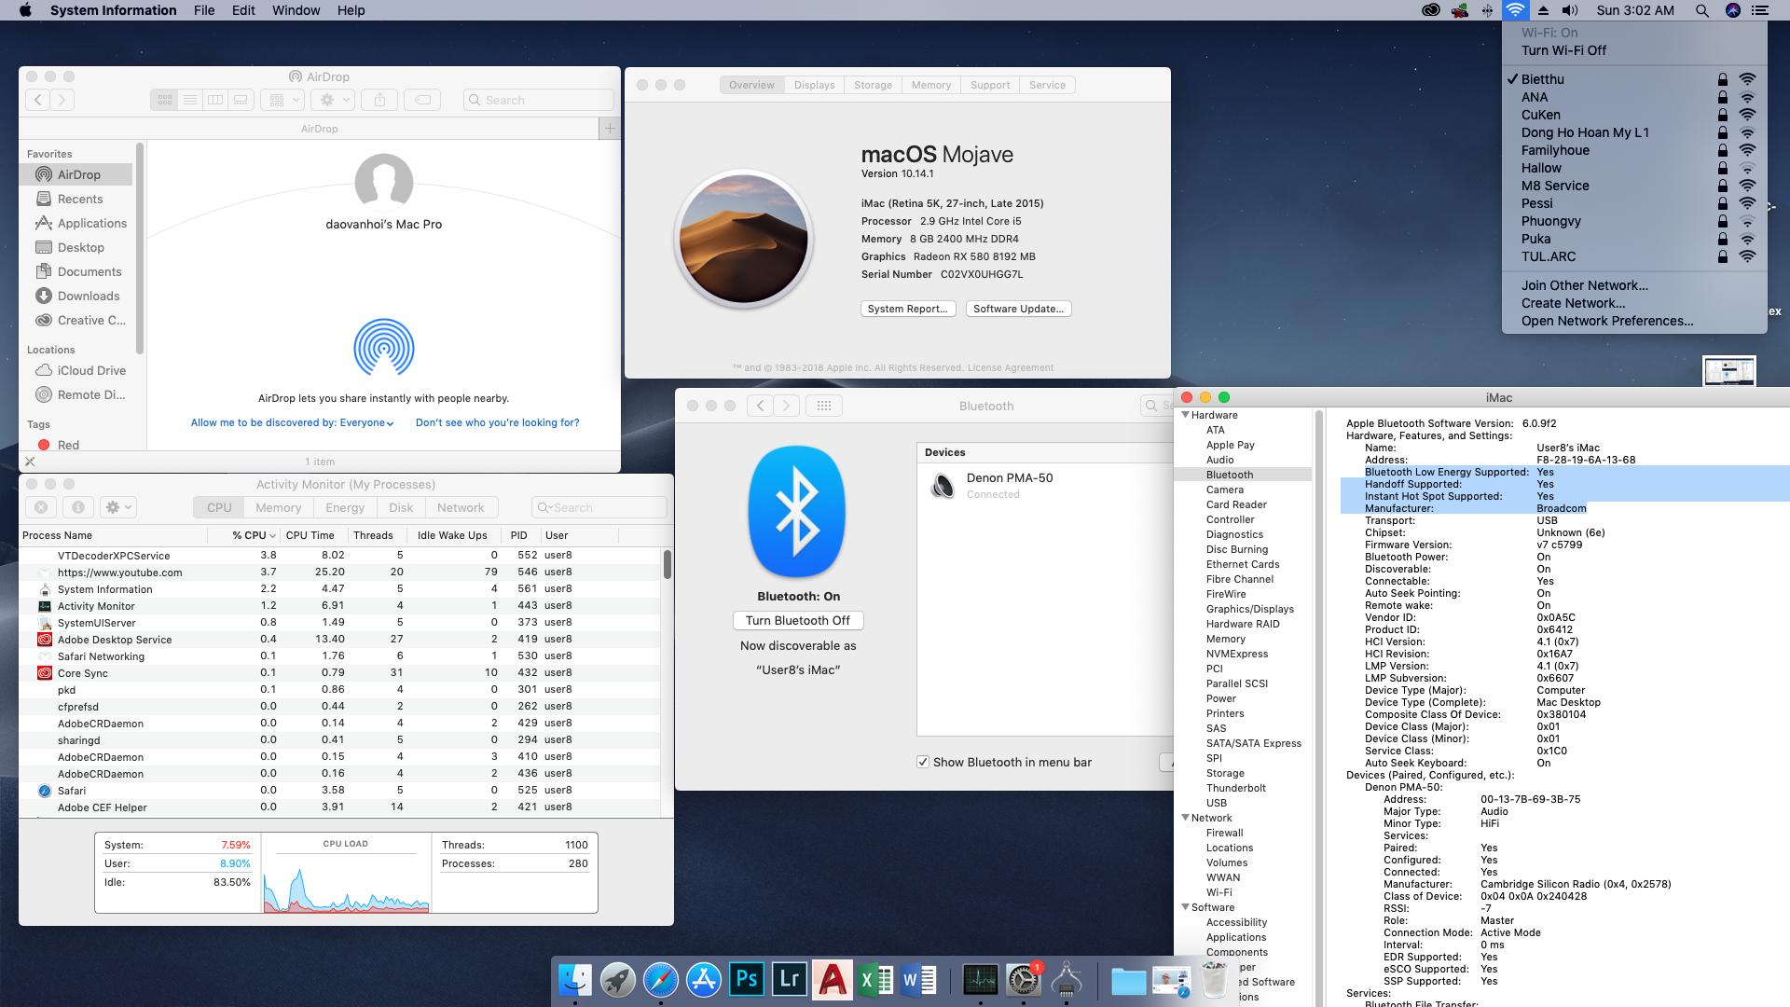Open Wi-Fi status icon in menu bar

tap(1515, 10)
